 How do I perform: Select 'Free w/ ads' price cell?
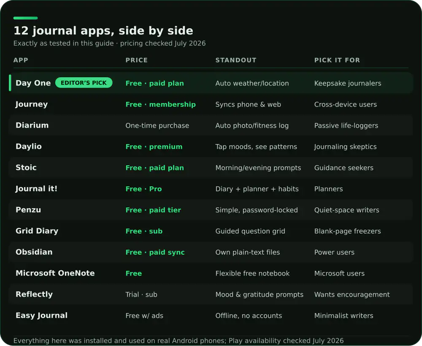(144, 316)
